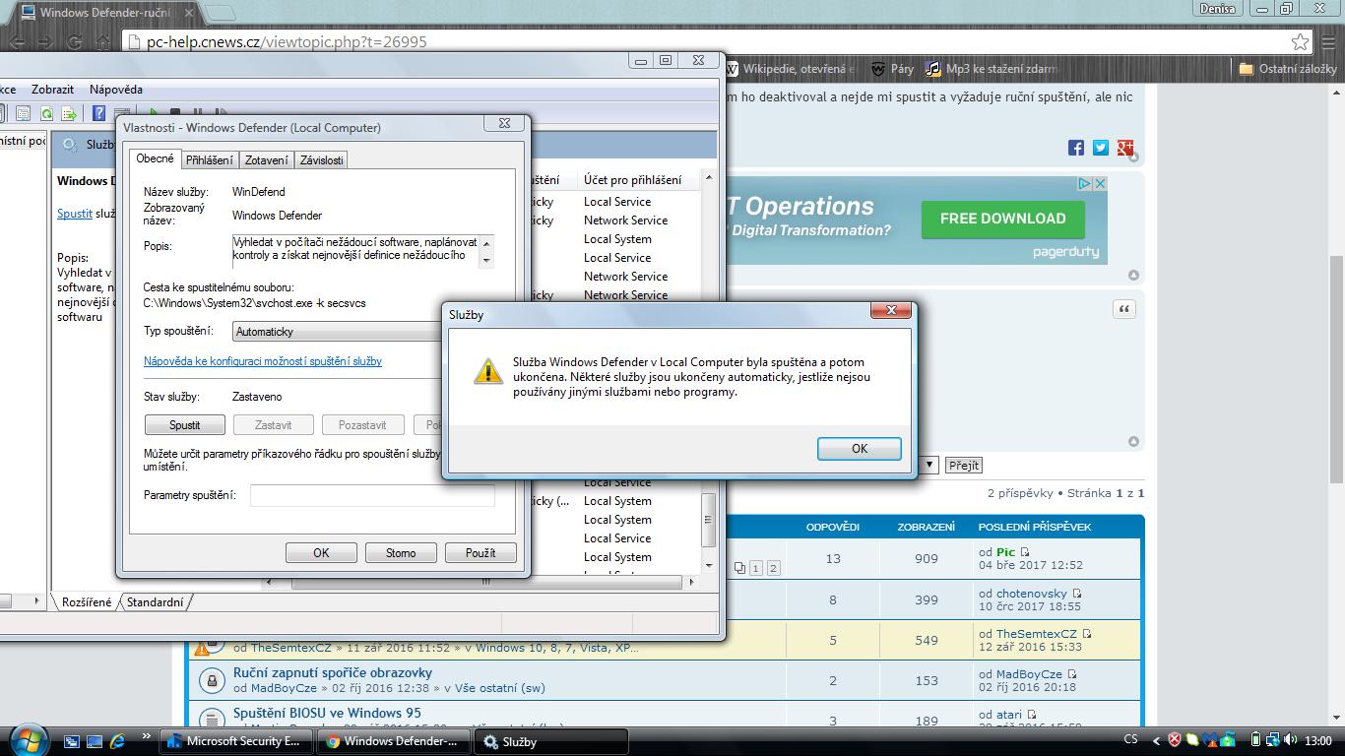Click the Refresh icon in the Služby toolbar
The width and height of the screenshot is (1345, 756).
(x=46, y=114)
